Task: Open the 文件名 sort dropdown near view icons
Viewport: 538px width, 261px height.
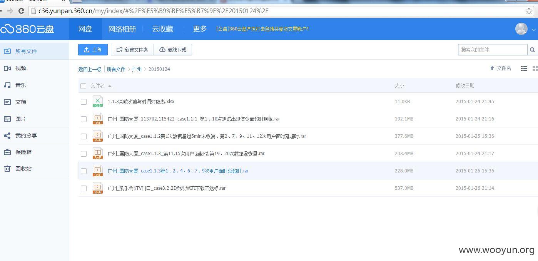Action: coord(500,68)
